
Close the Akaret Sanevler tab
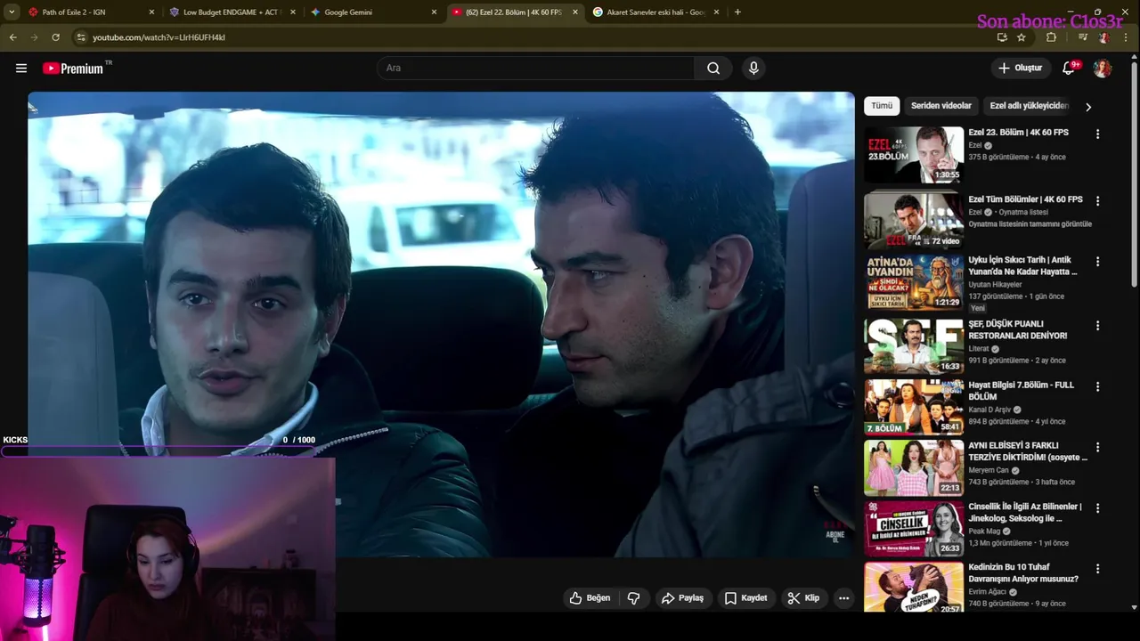(x=715, y=12)
